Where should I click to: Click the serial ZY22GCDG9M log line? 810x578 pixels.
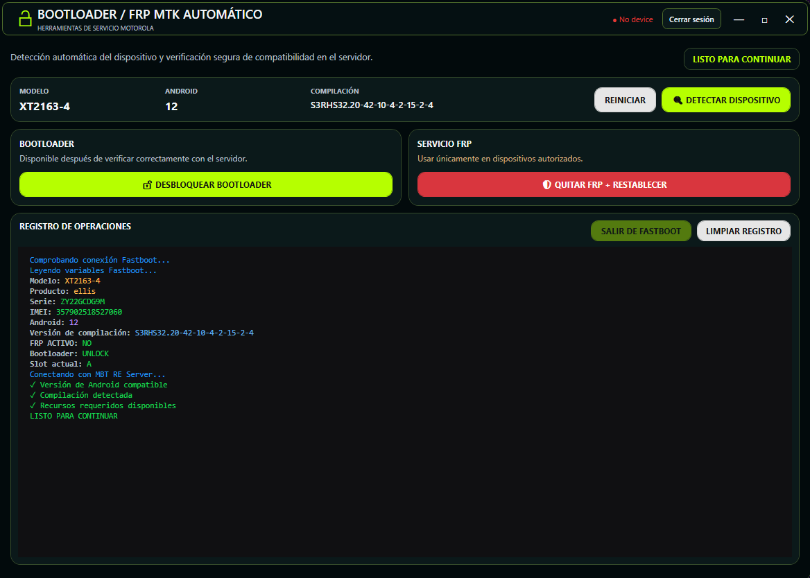point(67,301)
